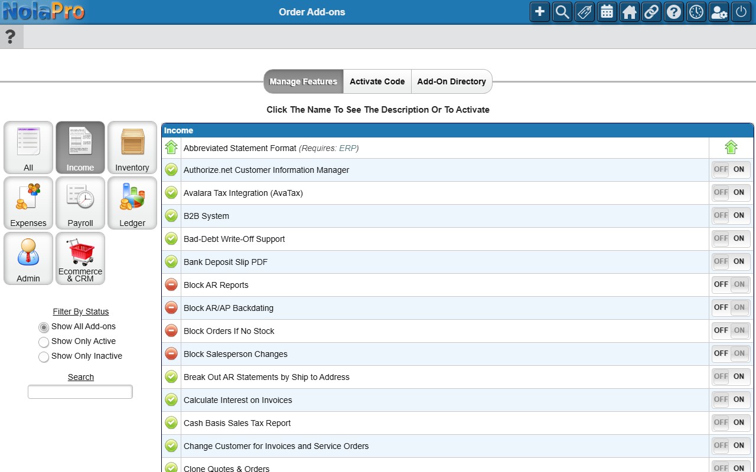This screenshot has width=756, height=472.
Task: Toggle B2B System switch
Action: click(731, 215)
